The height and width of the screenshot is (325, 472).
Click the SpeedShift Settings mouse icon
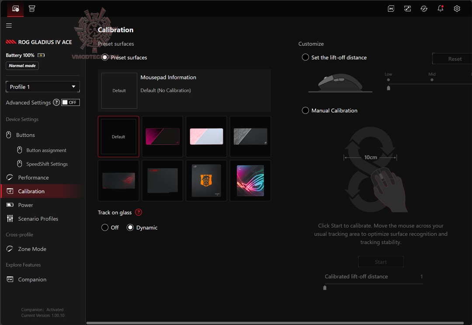pyautogui.click(x=20, y=164)
